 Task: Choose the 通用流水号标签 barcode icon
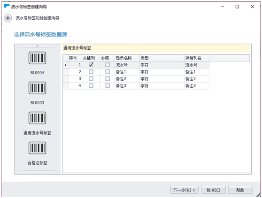(37, 118)
